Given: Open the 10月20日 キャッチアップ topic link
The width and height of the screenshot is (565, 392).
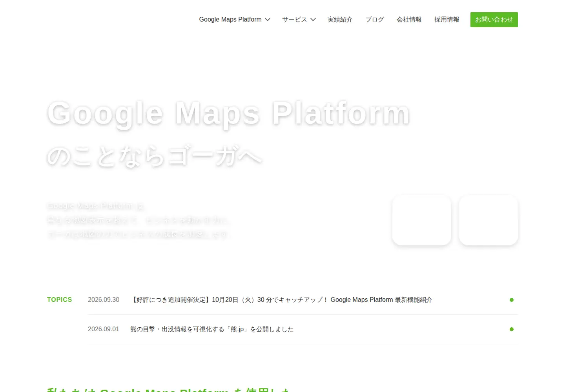Looking at the screenshot, I should pos(281,300).
